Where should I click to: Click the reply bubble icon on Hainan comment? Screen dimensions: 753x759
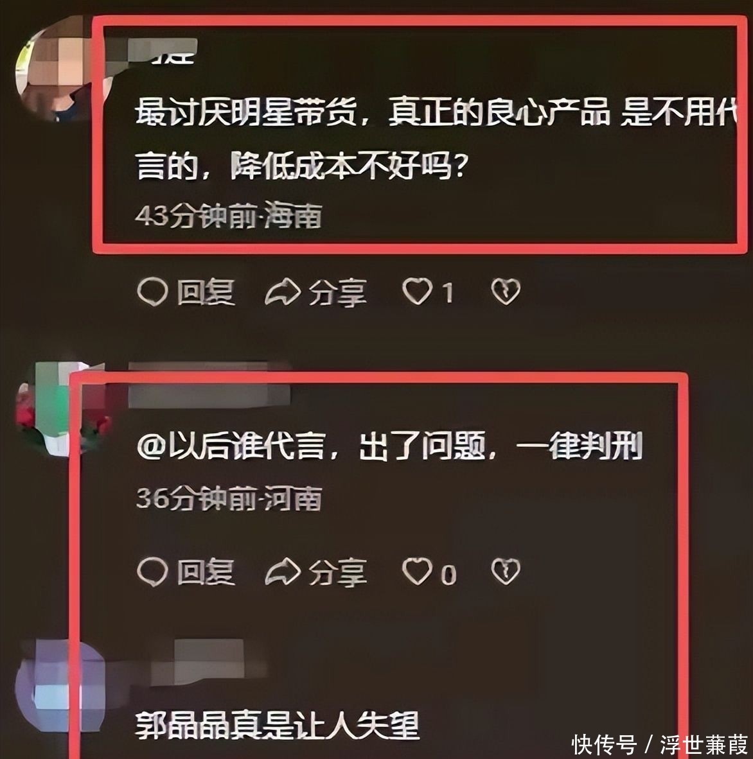152,292
